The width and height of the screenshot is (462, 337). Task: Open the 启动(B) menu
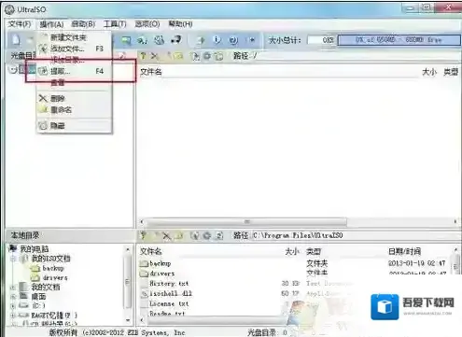(x=83, y=24)
